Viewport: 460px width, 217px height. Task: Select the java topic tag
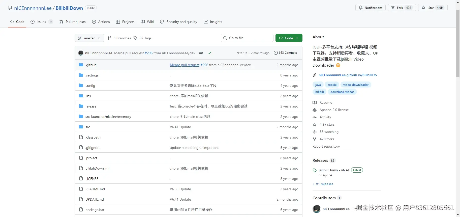click(x=318, y=85)
